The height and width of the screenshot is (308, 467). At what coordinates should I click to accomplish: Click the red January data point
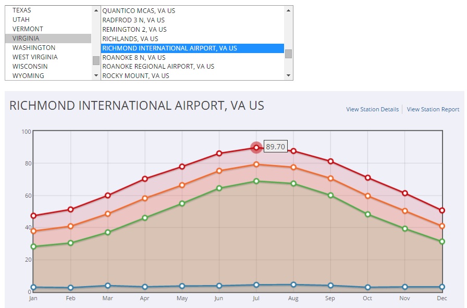pos(33,216)
